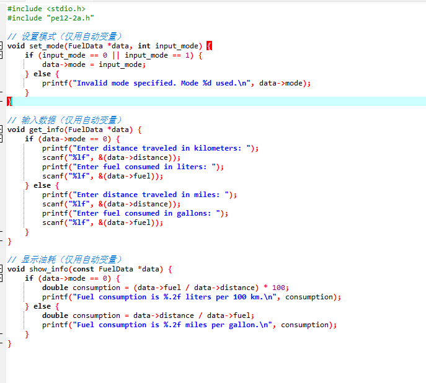Click the "miles per gallon" printf string
Screen dimensions: 426x383
pos(172,325)
